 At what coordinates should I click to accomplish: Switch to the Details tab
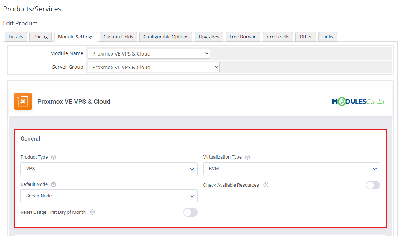click(x=16, y=37)
